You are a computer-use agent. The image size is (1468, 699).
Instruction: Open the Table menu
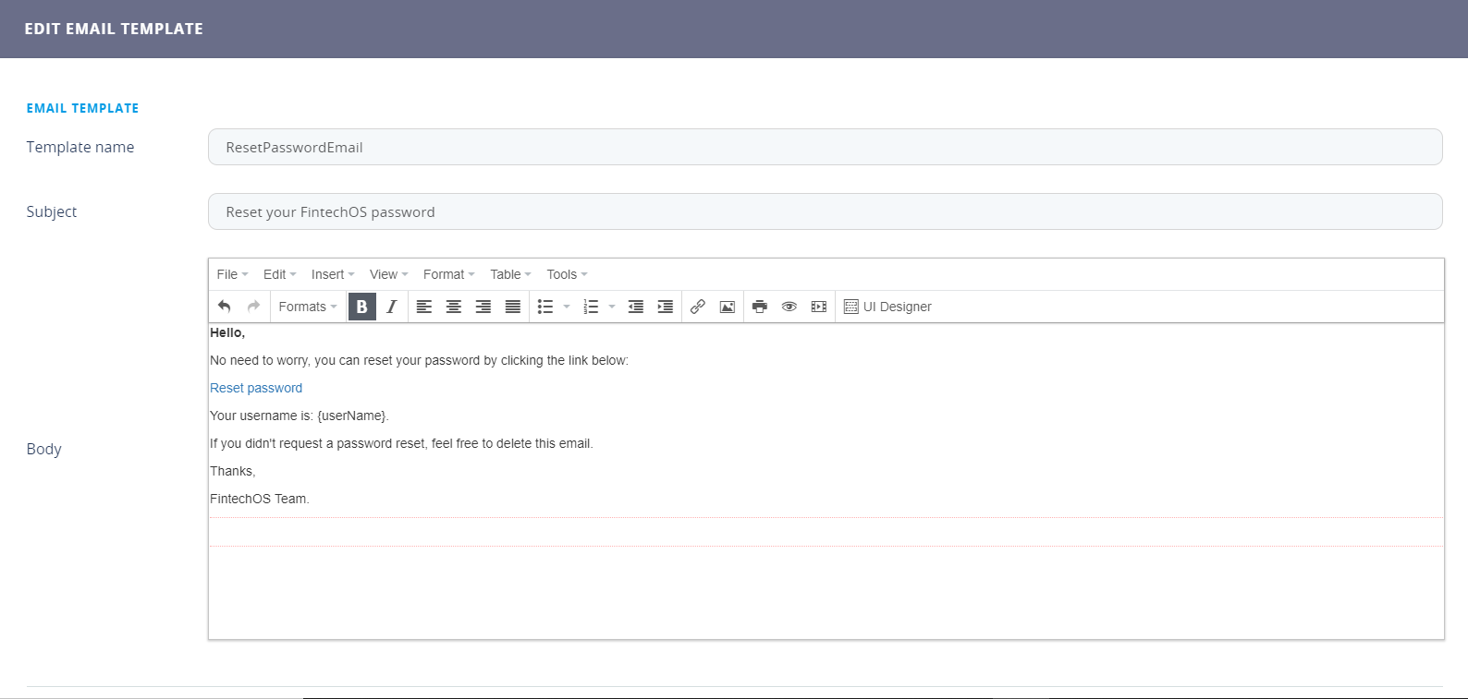tap(510, 274)
